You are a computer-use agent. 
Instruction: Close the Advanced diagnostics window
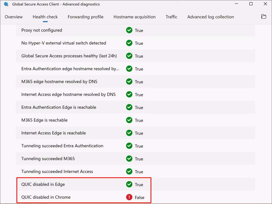265,4
